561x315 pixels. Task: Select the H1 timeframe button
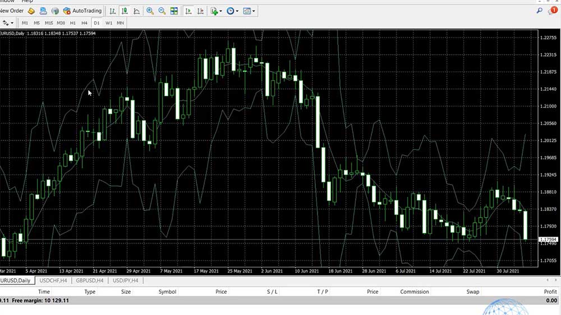click(72, 23)
